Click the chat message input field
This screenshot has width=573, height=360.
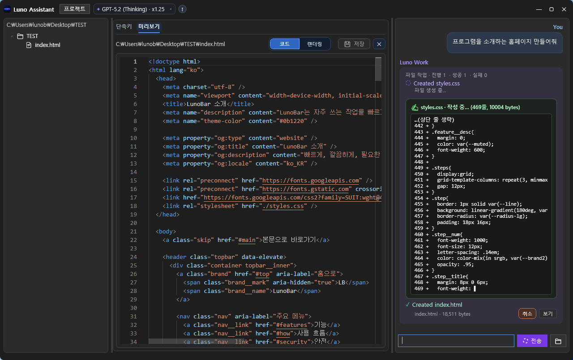[x=456, y=341]
